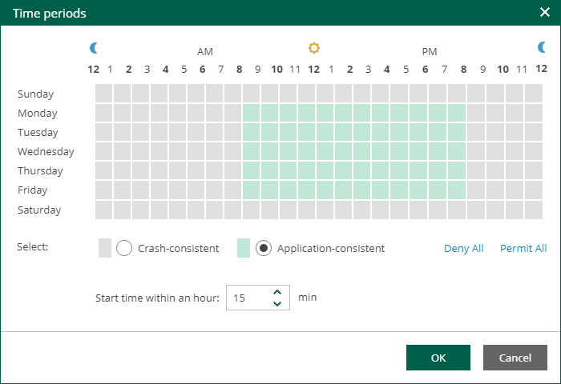Select the Wednesday row label

point(46,151)
